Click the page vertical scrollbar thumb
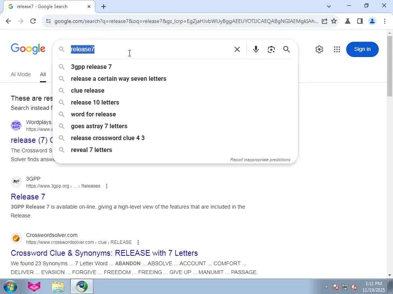 [390, 66]
